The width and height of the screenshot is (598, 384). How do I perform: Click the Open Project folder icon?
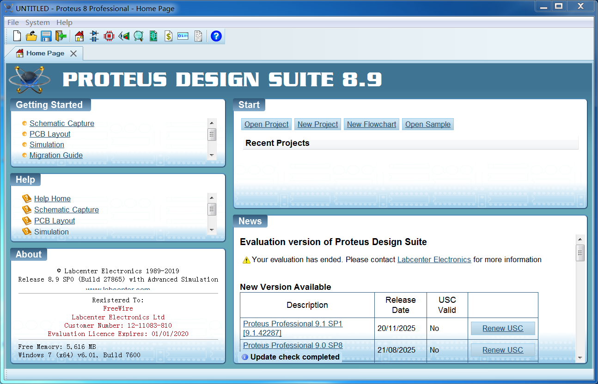click(31, 36)
